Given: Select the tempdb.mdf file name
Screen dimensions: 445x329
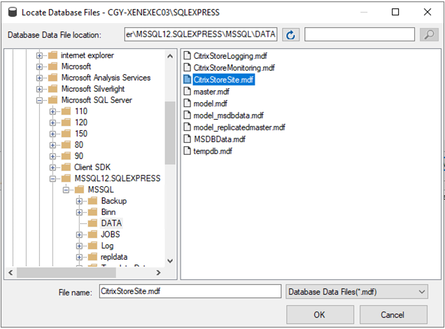Looking at the screenshot, I should [213, 151].
